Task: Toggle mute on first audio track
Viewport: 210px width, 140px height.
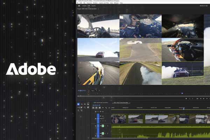Action: coord(103,126)
